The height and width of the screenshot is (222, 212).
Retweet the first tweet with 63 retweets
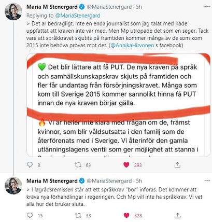coord(78,165)
